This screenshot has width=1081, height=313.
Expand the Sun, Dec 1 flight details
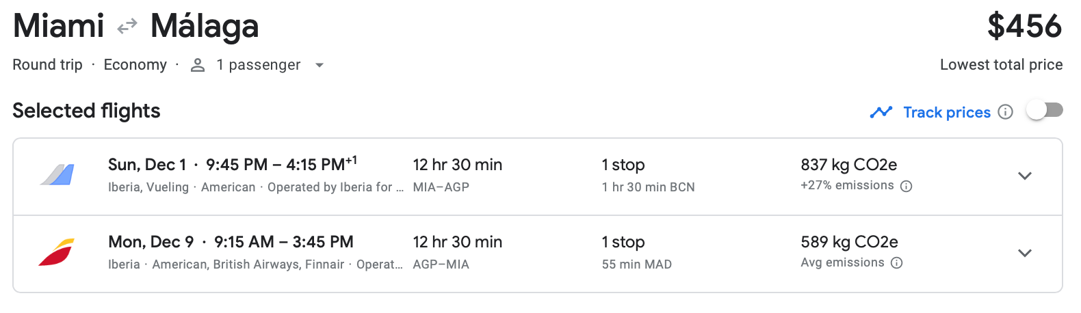pyautogui.click(x=1024, y=176)
